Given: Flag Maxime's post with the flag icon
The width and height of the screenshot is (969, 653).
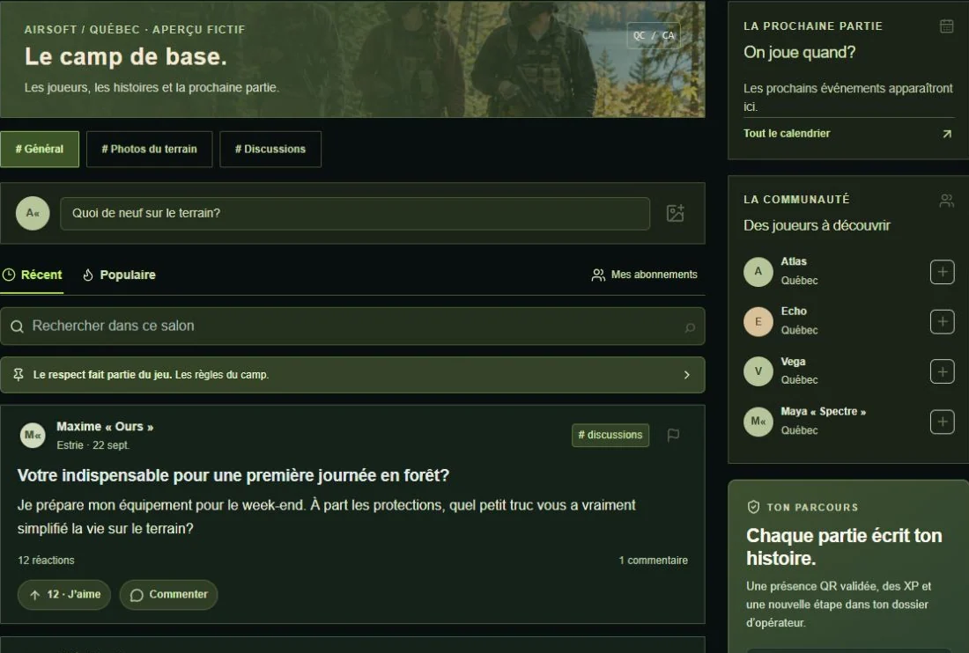Looking at the screenshot, I should click(674, 435).
